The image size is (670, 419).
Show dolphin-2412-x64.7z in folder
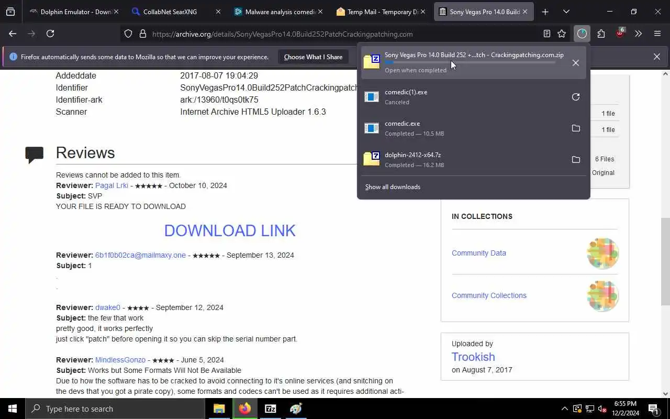tap(576, 160)
